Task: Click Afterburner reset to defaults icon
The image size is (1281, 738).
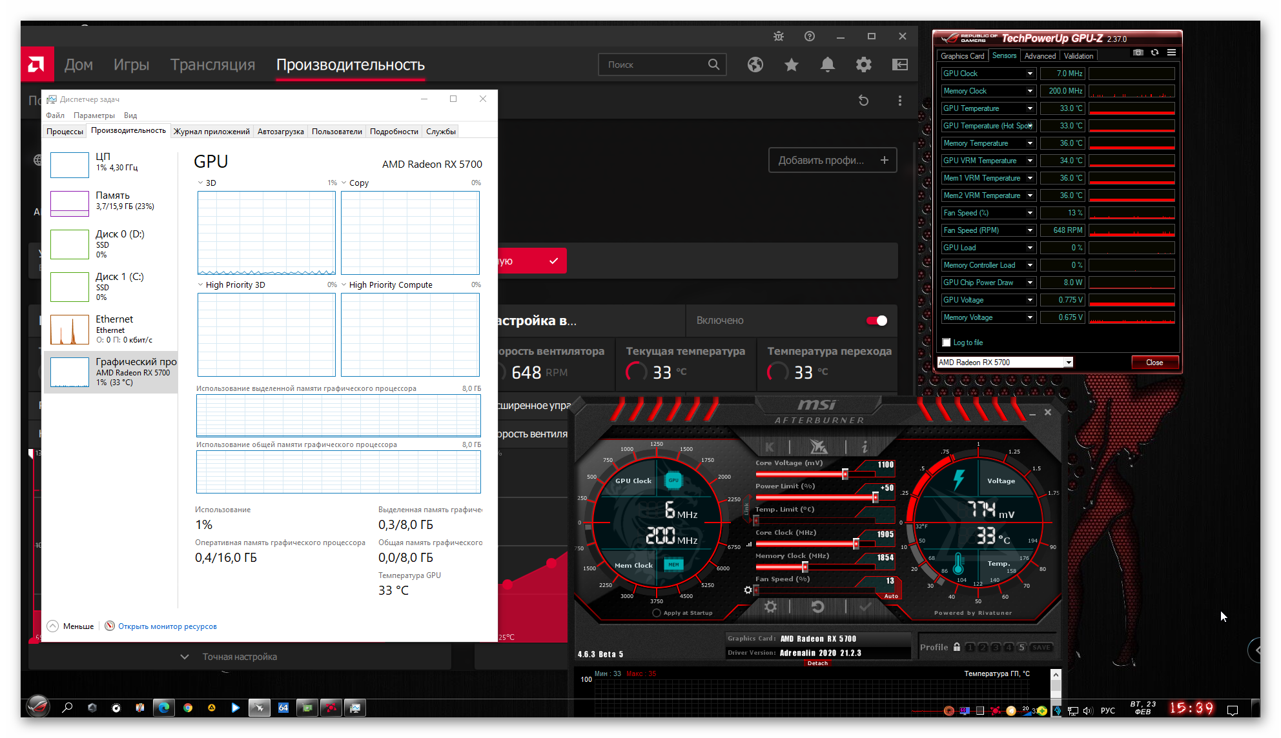Action: point(817,606)
